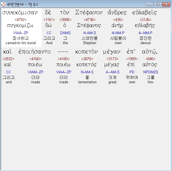Screen dimensions: 172x171
Task: Click the morphology code N-NM-P
Action: point(118,33)
